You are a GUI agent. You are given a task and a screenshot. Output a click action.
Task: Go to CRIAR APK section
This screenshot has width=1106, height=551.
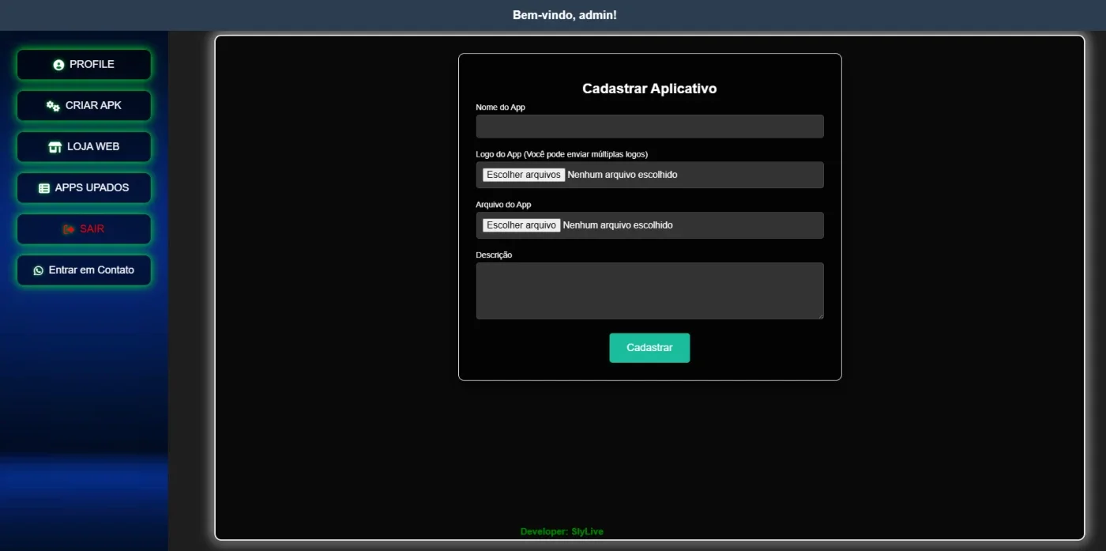84,106
